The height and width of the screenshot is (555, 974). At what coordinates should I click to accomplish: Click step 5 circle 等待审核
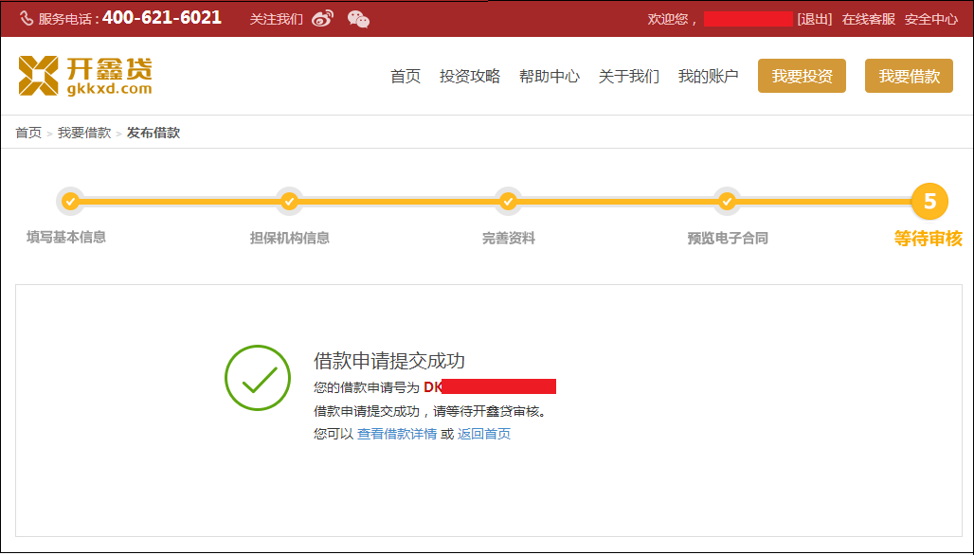(929, 201)
